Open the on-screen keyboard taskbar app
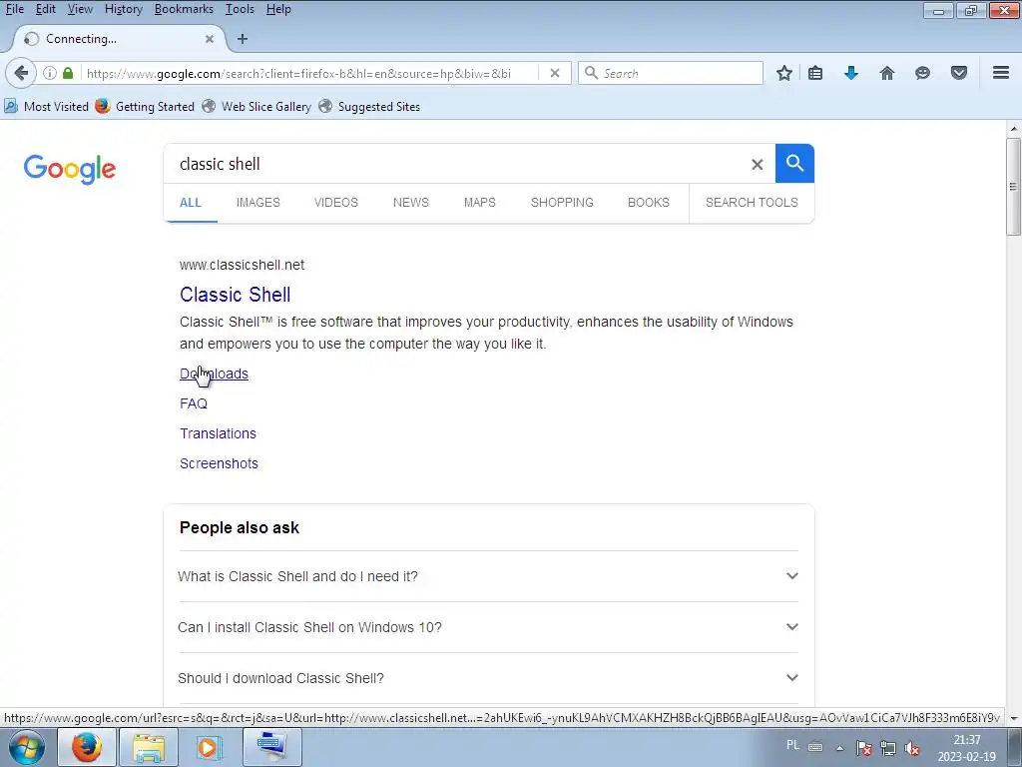This screenshot has width=1022, height=767. click(271, 746)
